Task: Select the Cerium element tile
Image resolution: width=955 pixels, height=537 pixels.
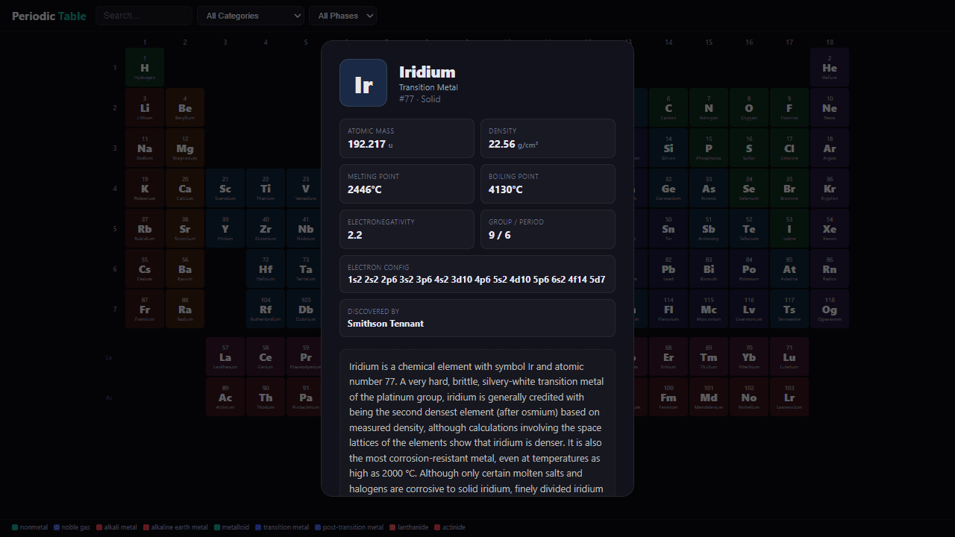Action: 266,357
